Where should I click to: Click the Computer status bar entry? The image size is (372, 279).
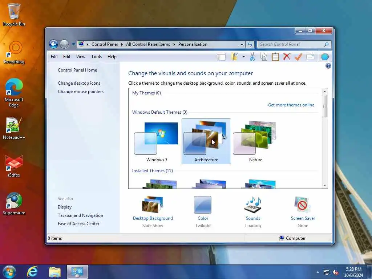(x=292, y=238)
